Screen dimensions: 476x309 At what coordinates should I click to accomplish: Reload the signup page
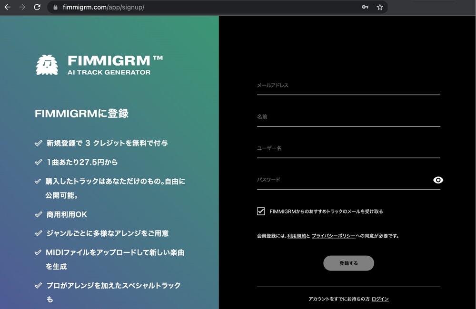click(x=37, y=7)
